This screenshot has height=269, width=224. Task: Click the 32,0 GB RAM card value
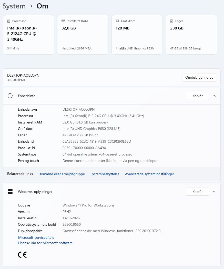69,28
